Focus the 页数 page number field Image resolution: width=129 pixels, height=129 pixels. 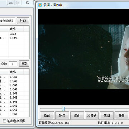click(x=13, y=64)
